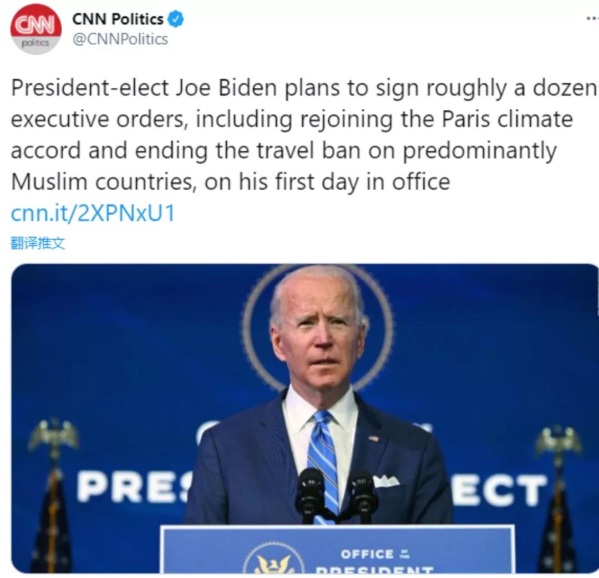Click the blue verified badge
Viewport: 599px width, 578px height.
coord(176,19)
